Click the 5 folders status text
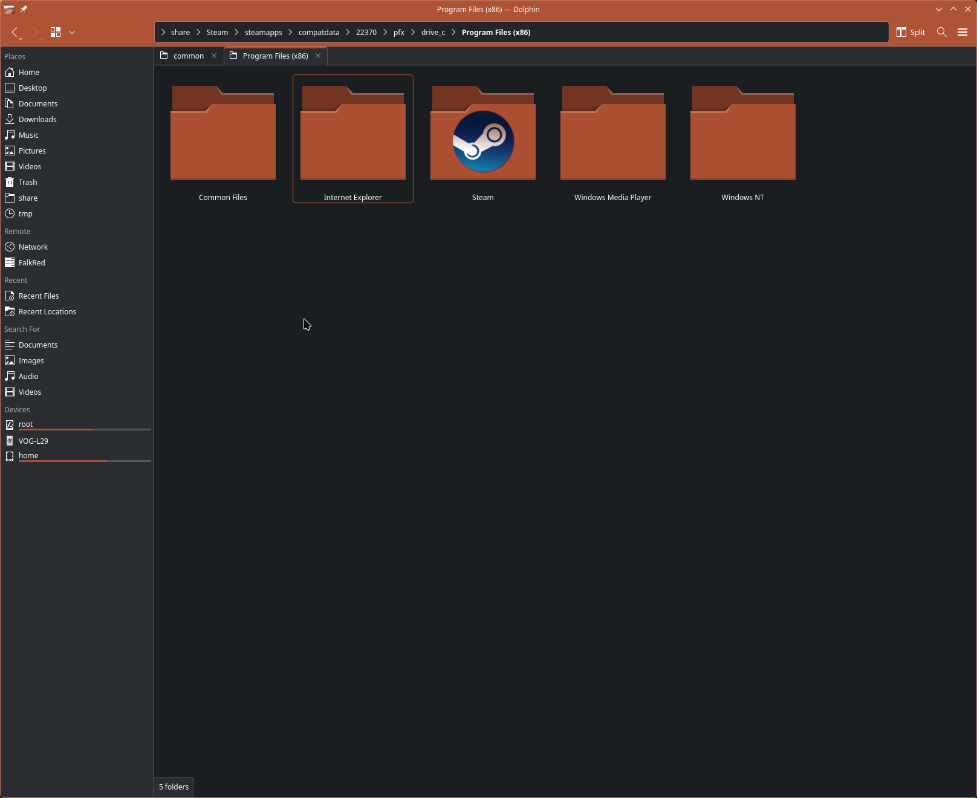The width and height of the screenshot is (977, 798). (x=174, y=787)
